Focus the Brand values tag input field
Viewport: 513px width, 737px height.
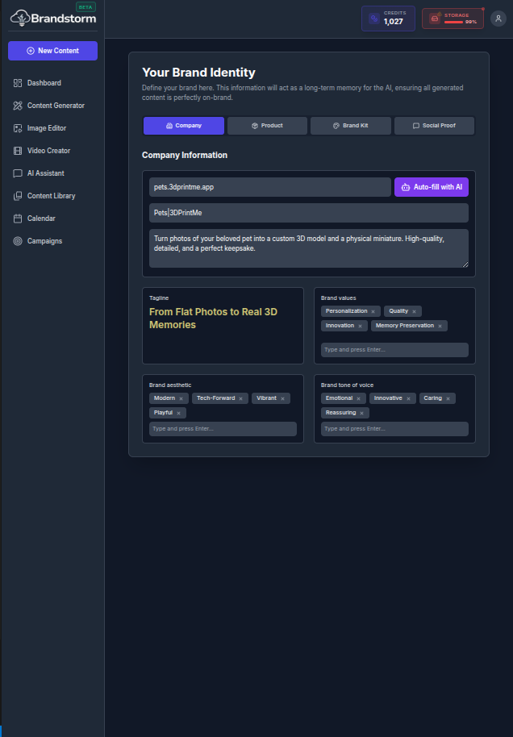[x=394, y=350]
